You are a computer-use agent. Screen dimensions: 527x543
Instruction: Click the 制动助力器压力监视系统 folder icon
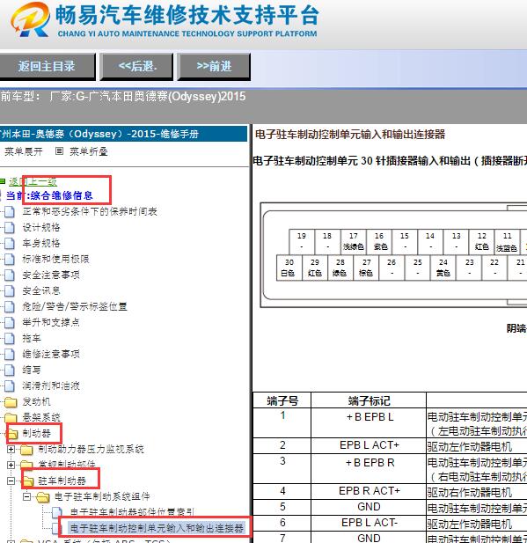[x=26, y=450]
